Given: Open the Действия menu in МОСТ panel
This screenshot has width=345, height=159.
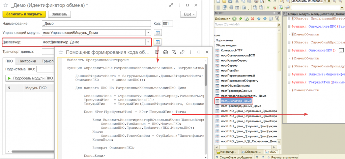Looking at the screenshot, I should 223,19.
